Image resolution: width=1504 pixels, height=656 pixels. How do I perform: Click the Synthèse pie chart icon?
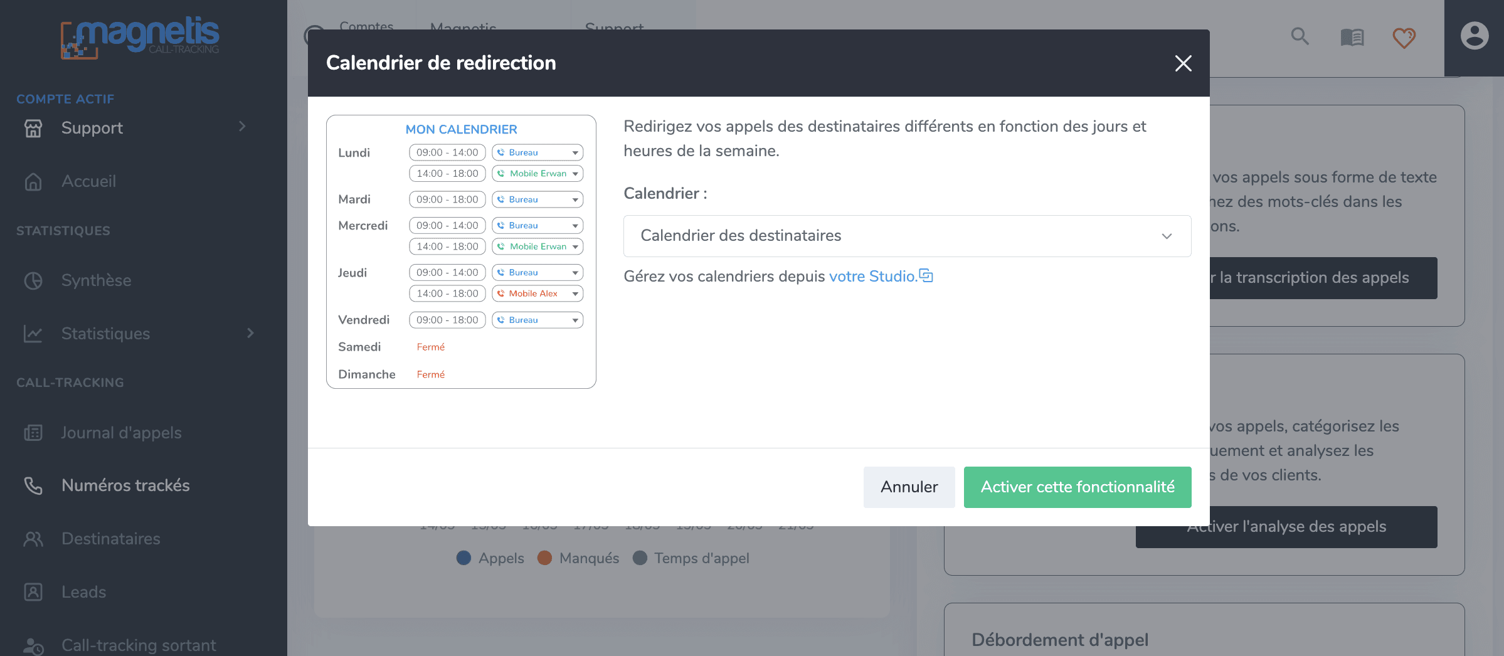click(x=33, y=280)
